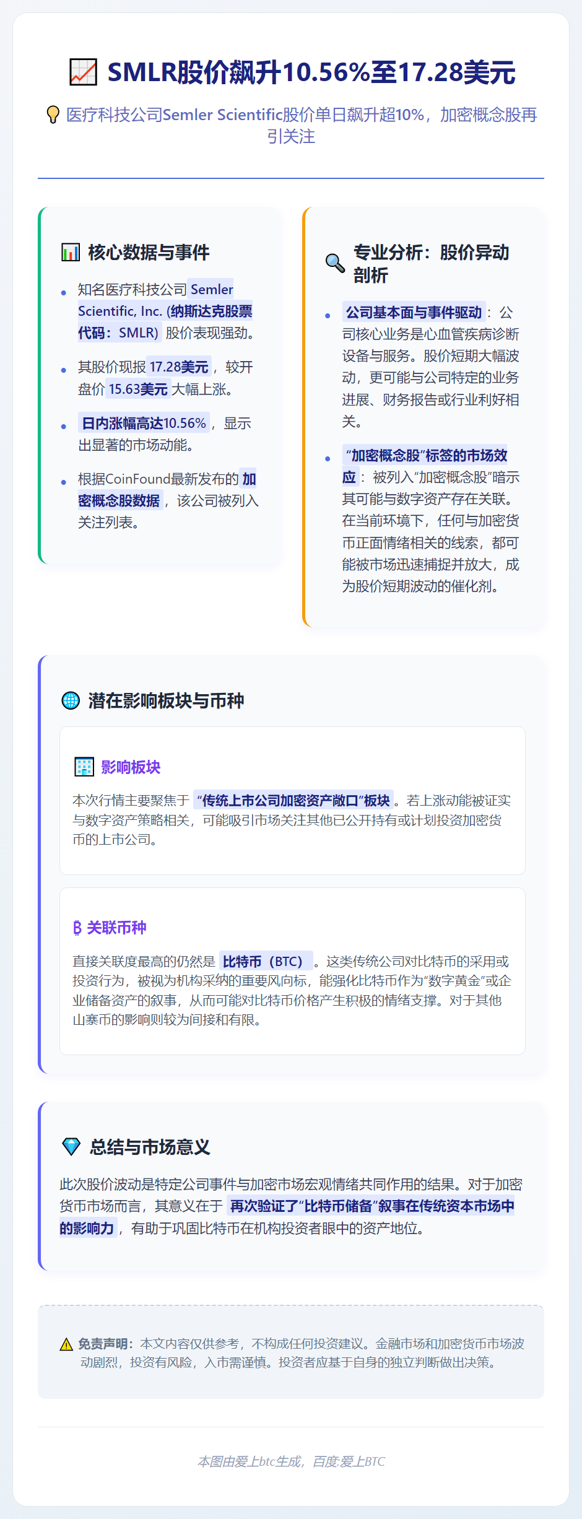This screenshot has width=582, height=1519.
Task: Click the rising chart icon beside the SMLR title
Action: click(x=83, y=72)
